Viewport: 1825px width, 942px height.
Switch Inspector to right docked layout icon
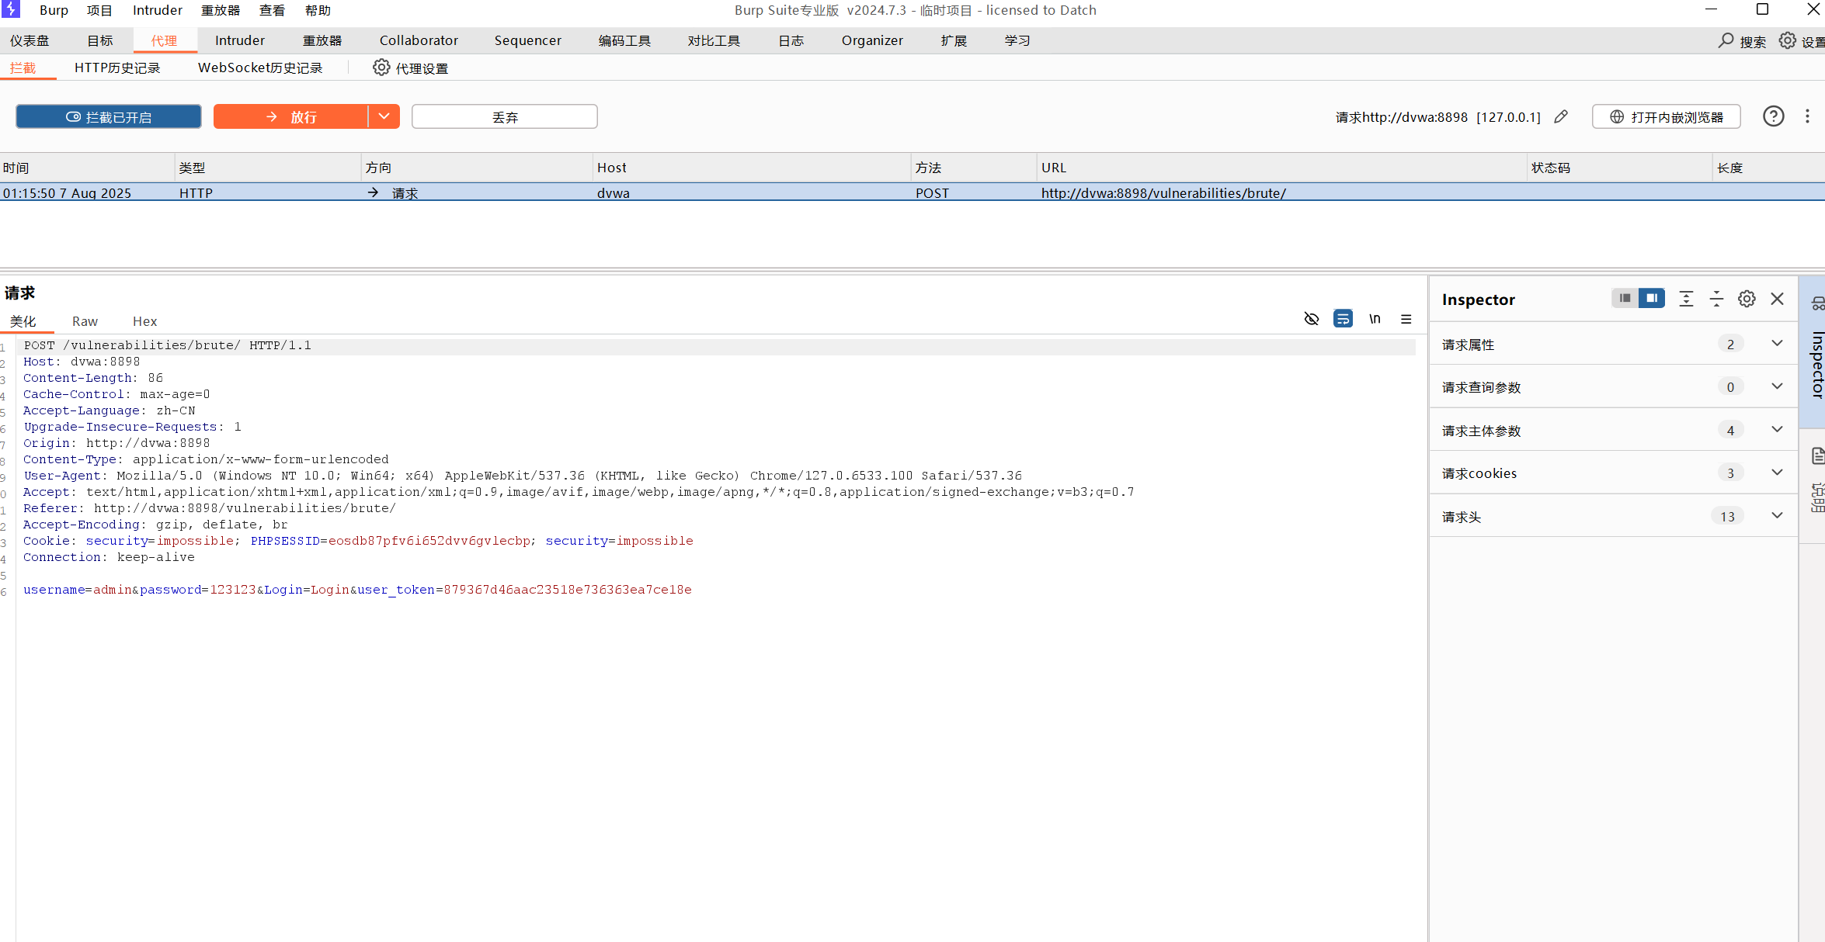click(1652, 298)
